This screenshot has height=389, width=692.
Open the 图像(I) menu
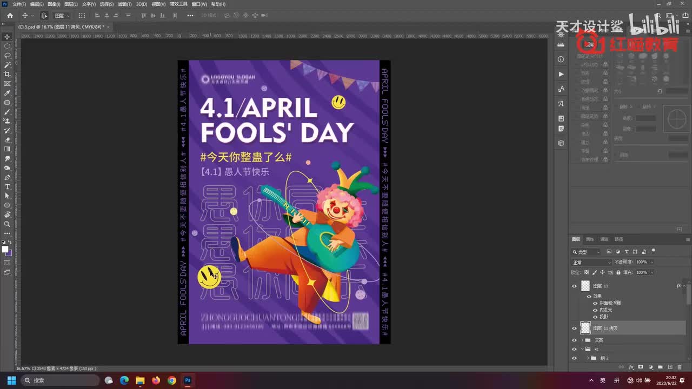54,4
